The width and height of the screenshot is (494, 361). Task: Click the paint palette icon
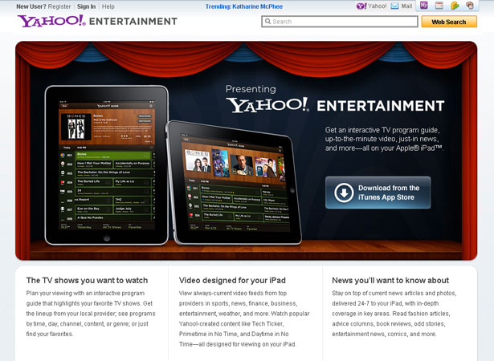(470, 6)
